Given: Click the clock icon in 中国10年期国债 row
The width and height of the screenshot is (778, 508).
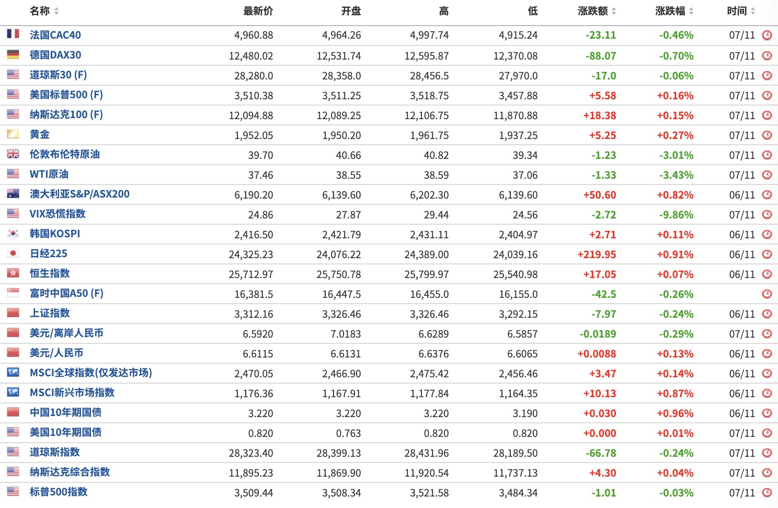Looking at the screenshot, I should pos(767,413).
